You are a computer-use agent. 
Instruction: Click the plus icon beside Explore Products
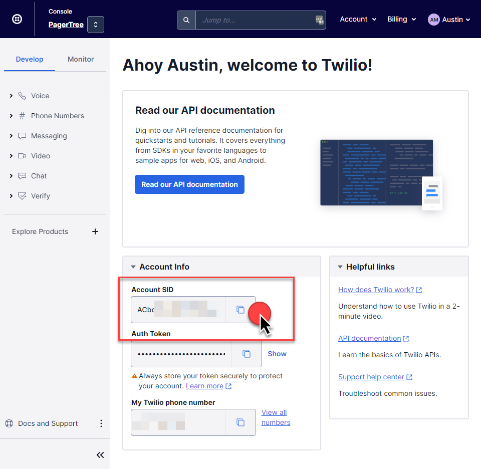coord(95,231)
